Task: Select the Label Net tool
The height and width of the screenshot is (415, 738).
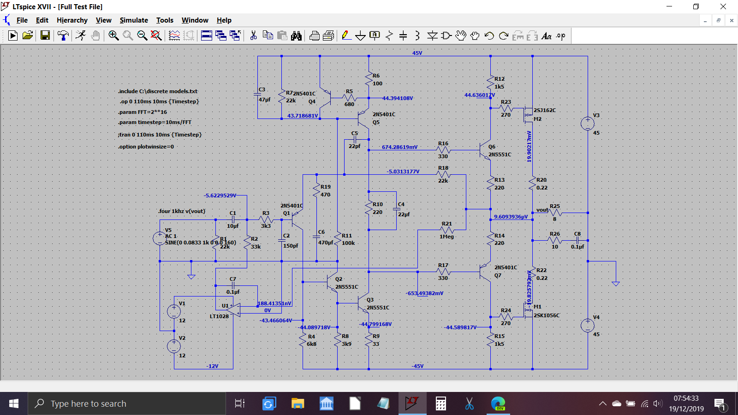Action: click(x=375, y=36)
